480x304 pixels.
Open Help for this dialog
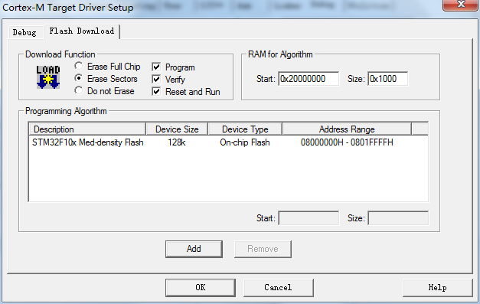tap(438, 287)
